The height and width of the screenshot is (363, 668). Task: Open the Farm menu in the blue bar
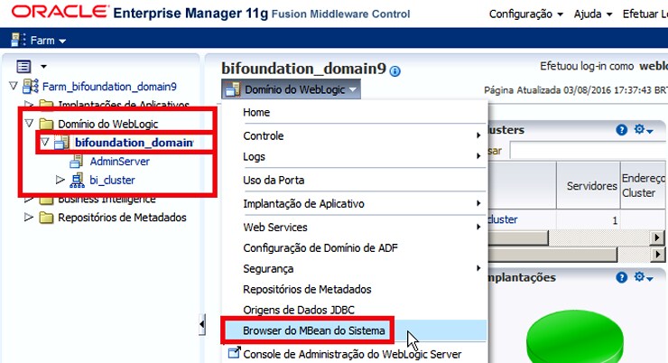[x=48, y=41]
